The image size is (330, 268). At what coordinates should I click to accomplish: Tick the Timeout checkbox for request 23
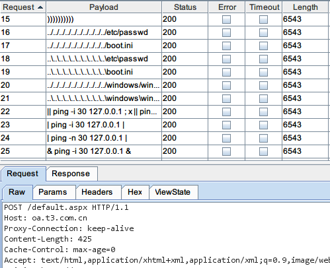[263, 125]
